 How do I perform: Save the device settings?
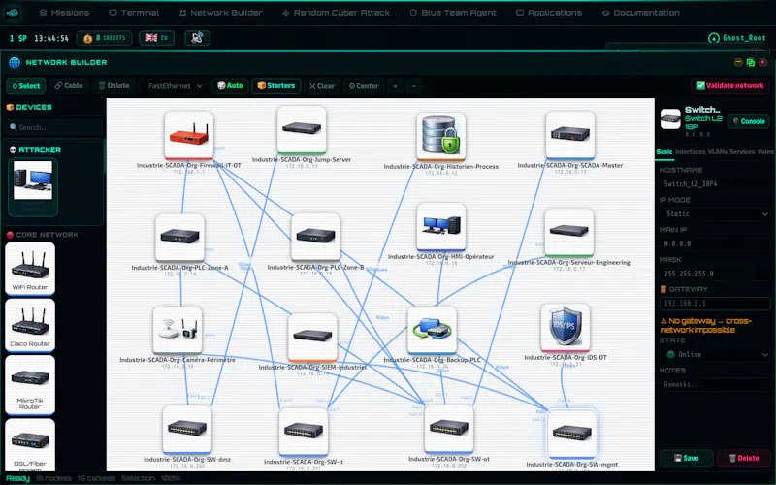tap(687, 458)
